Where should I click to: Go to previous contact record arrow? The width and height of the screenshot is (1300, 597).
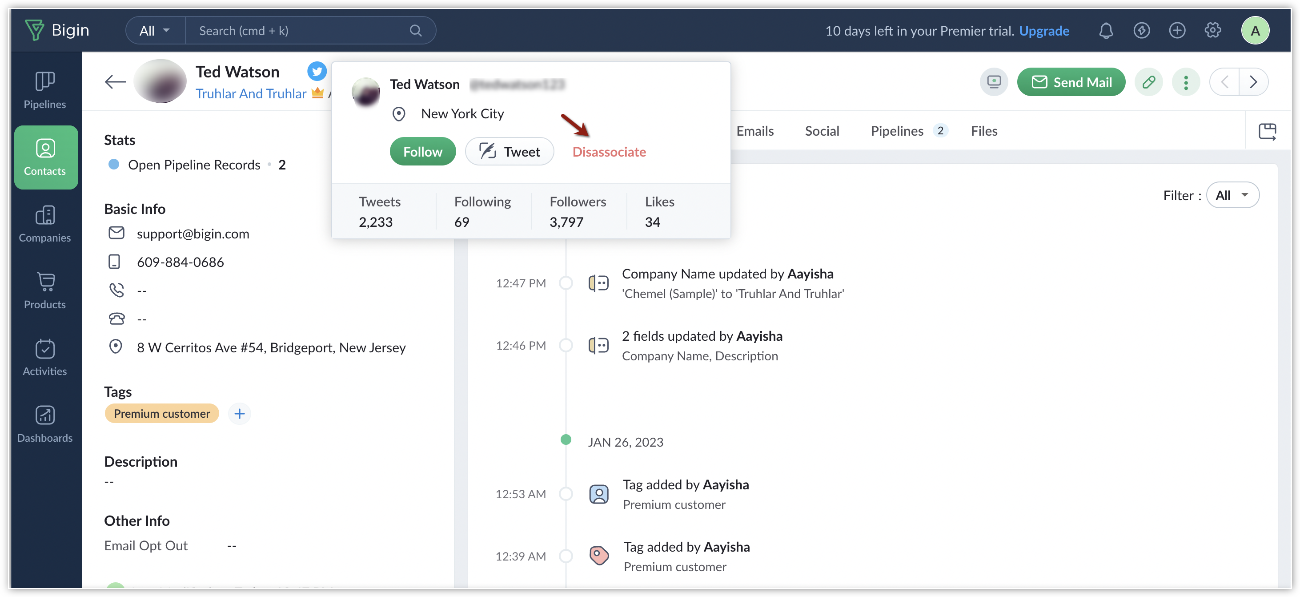(1225, 82)
